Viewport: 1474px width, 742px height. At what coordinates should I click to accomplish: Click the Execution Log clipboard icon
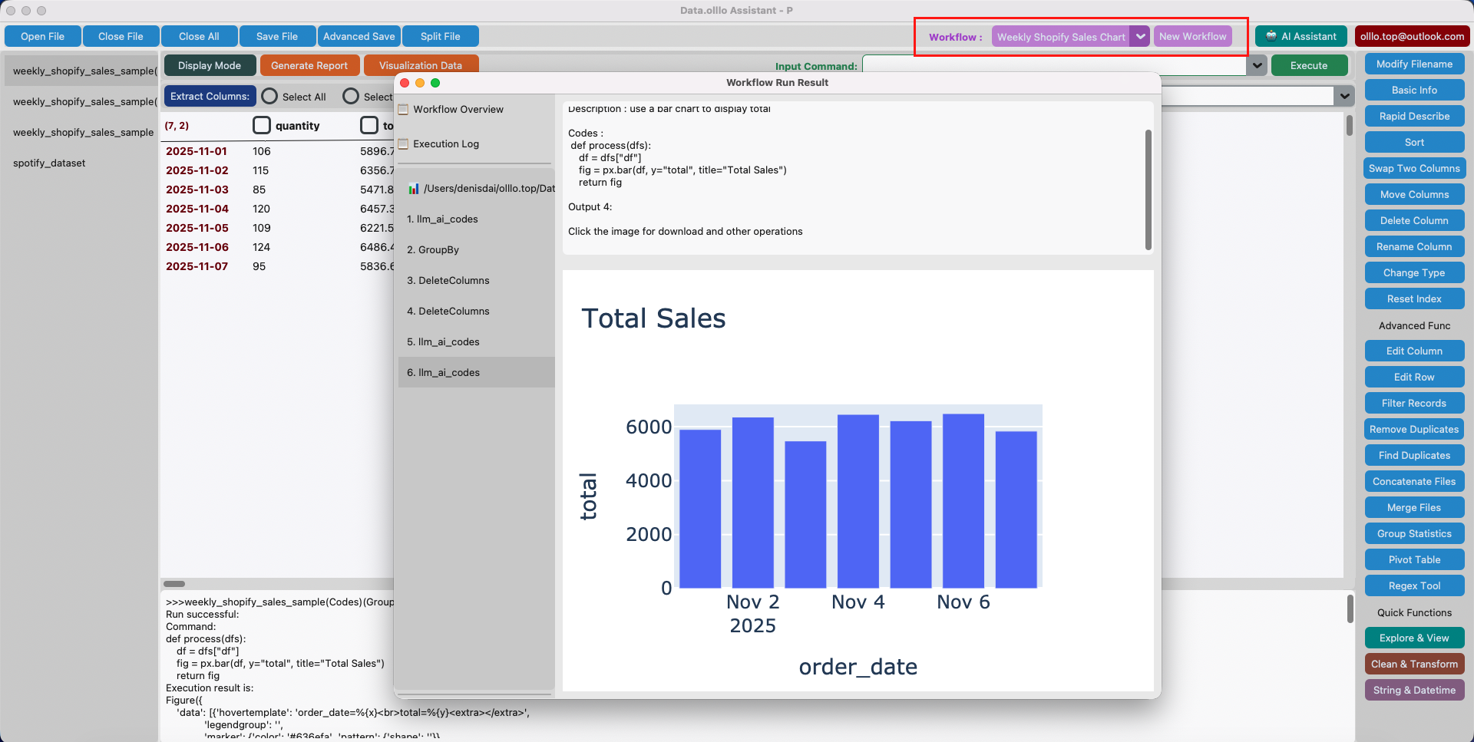pyautogui.click(x=403, y=143)
